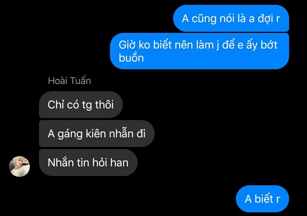Click the word "cũng" in the top blue bubble

(204, 19)
